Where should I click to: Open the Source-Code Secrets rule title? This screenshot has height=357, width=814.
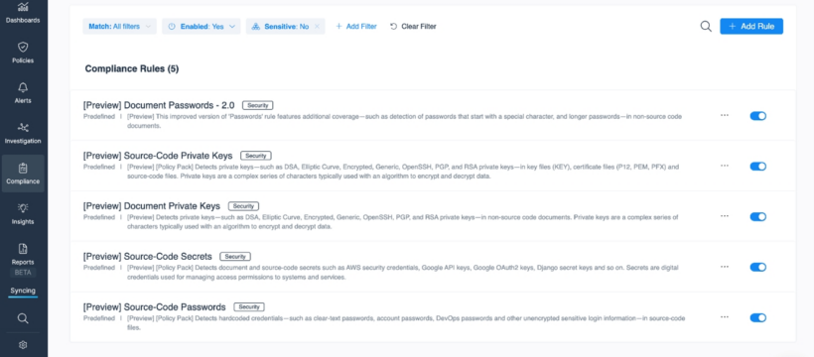[x=148, y=256]
